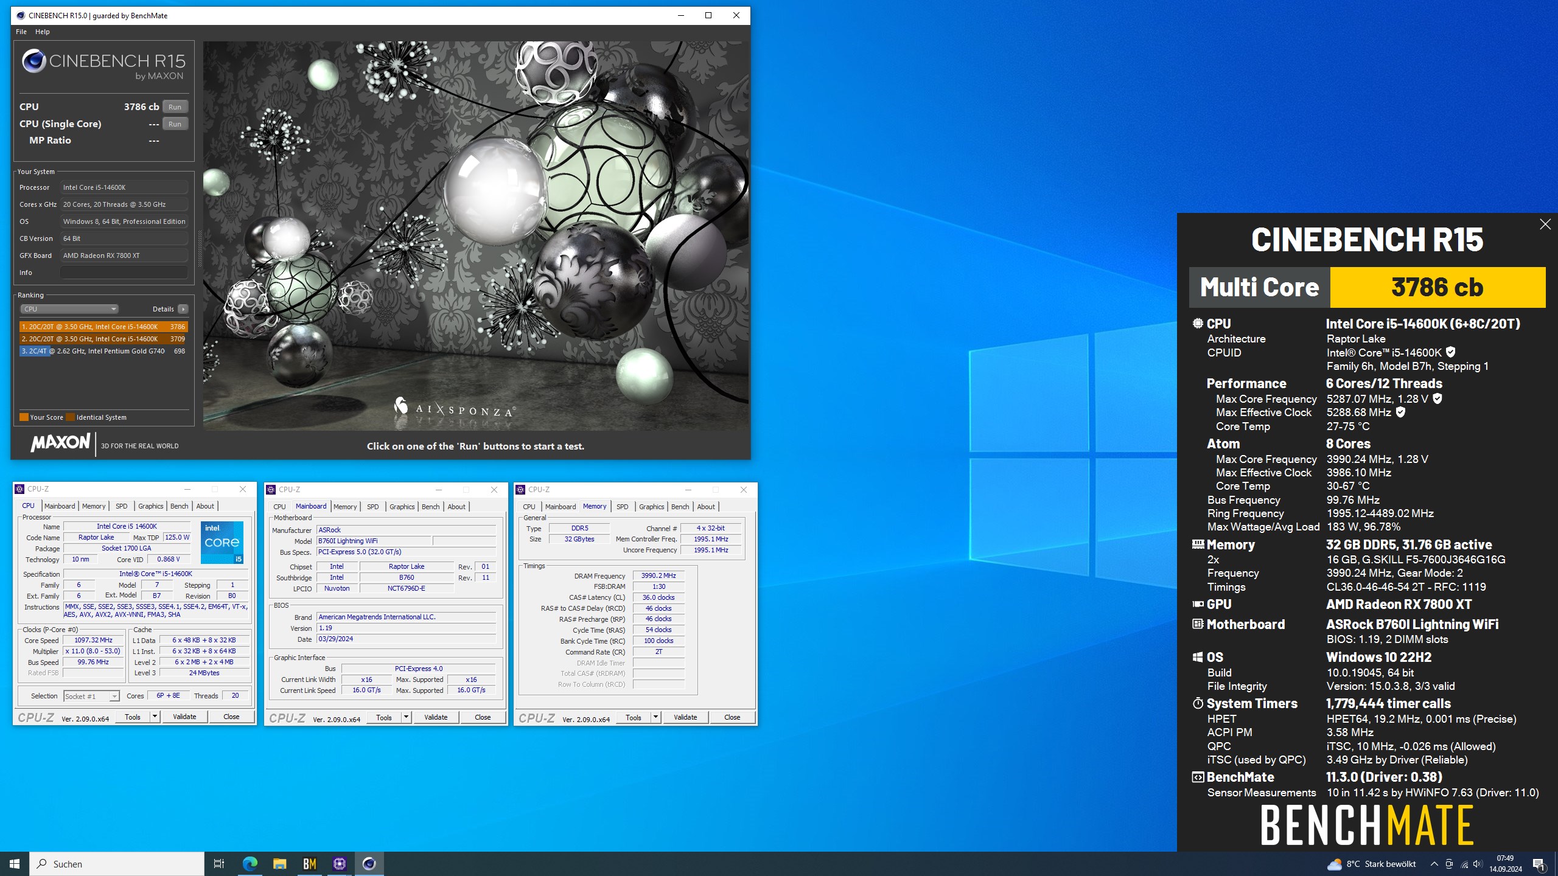Image resolution: width=1558 pixels, height=876 pixels.
Task: Switch to Mainboard tab in the CPU-Z CPU window
Action: (x=60, y=506)
